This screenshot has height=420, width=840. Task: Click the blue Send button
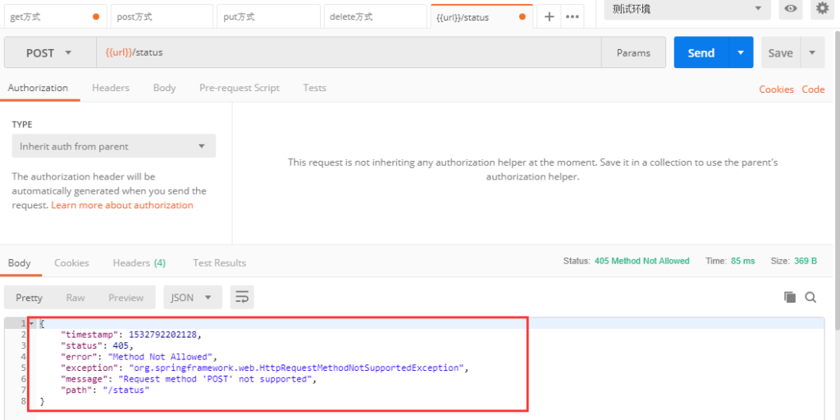pos(701,52)
